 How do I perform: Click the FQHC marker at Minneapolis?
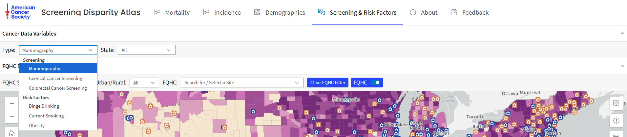pos(346,100)
